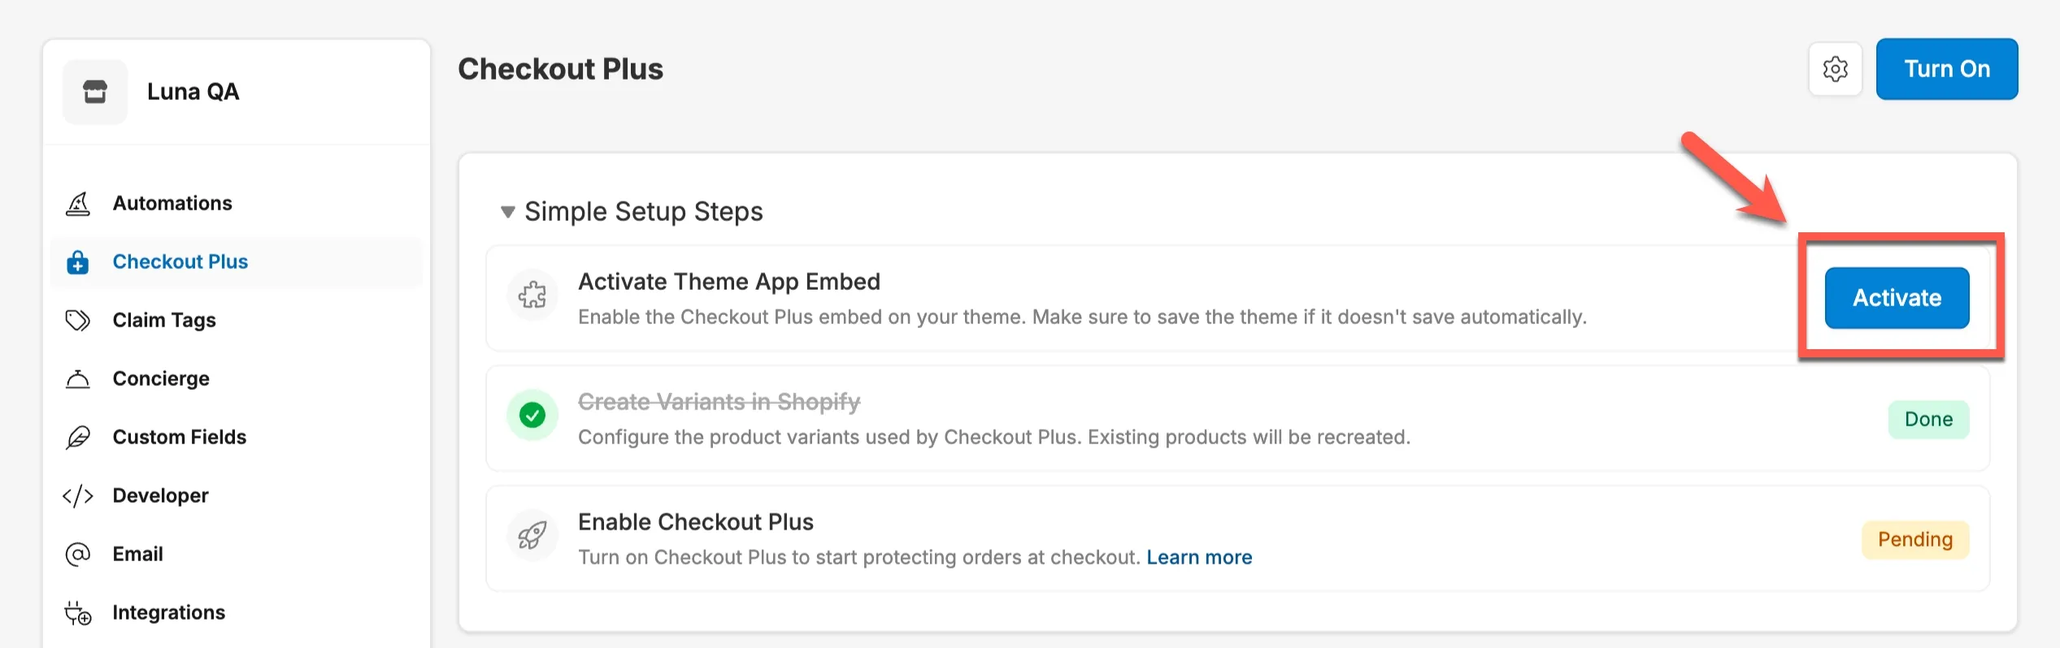This screenshot has width=2060, height=648.
Task: Click the Developer code brackets icon
Action: [78, 495]
